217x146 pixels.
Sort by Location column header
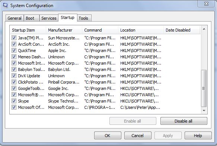tap(141, 30)
